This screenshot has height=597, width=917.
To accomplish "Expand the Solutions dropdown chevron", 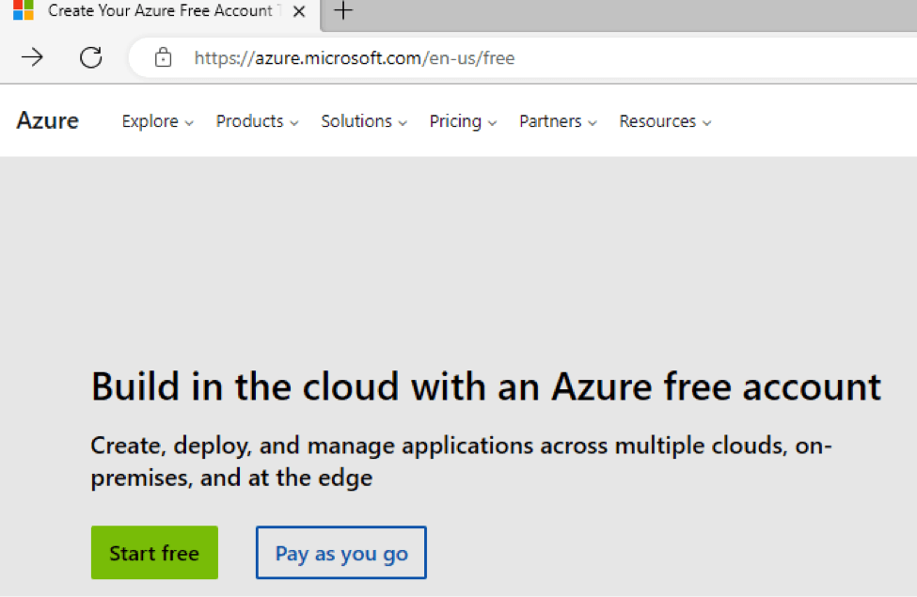I will 403,123.
